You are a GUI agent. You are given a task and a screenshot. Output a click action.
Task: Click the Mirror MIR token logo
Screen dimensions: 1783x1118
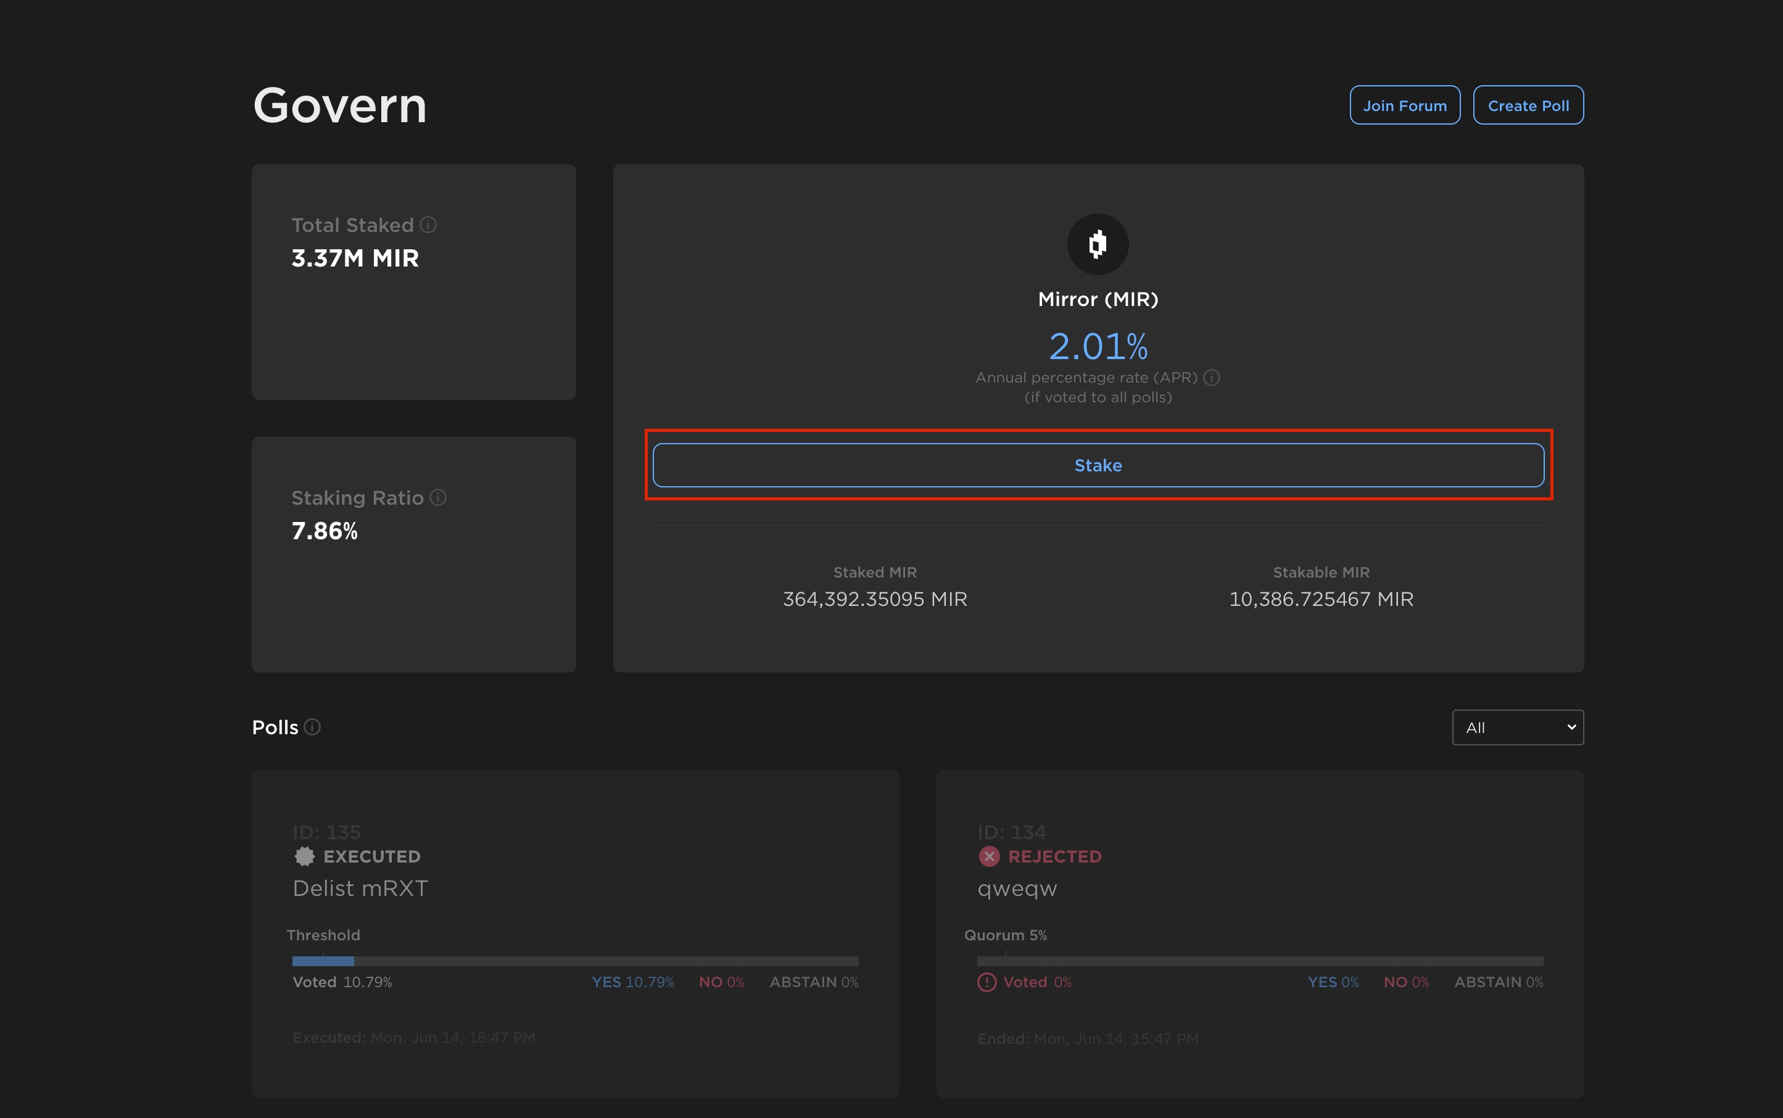pos(1098,244)
